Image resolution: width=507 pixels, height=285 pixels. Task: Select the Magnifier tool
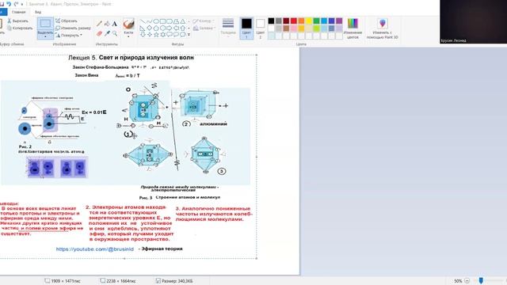[115, 33]
